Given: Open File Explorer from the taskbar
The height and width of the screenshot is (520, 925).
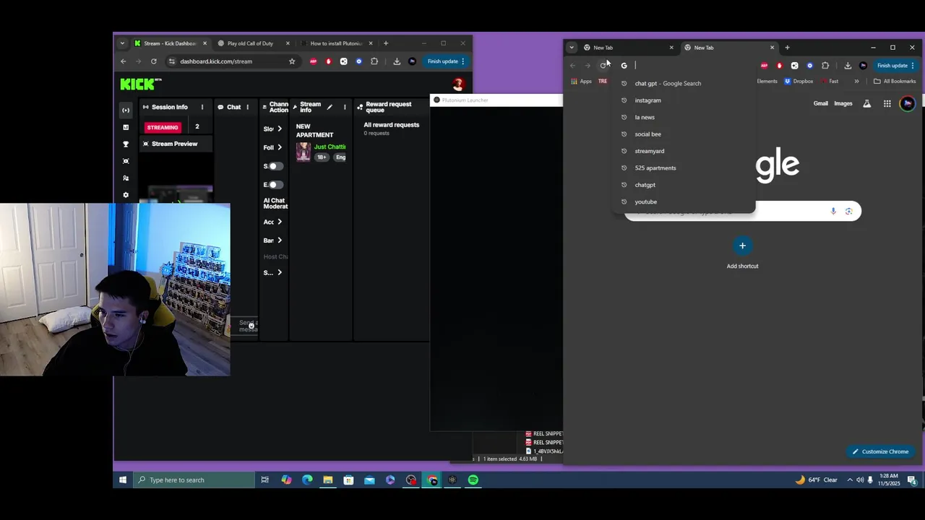Looking at the screenshot, I should (x=327, y=480).
